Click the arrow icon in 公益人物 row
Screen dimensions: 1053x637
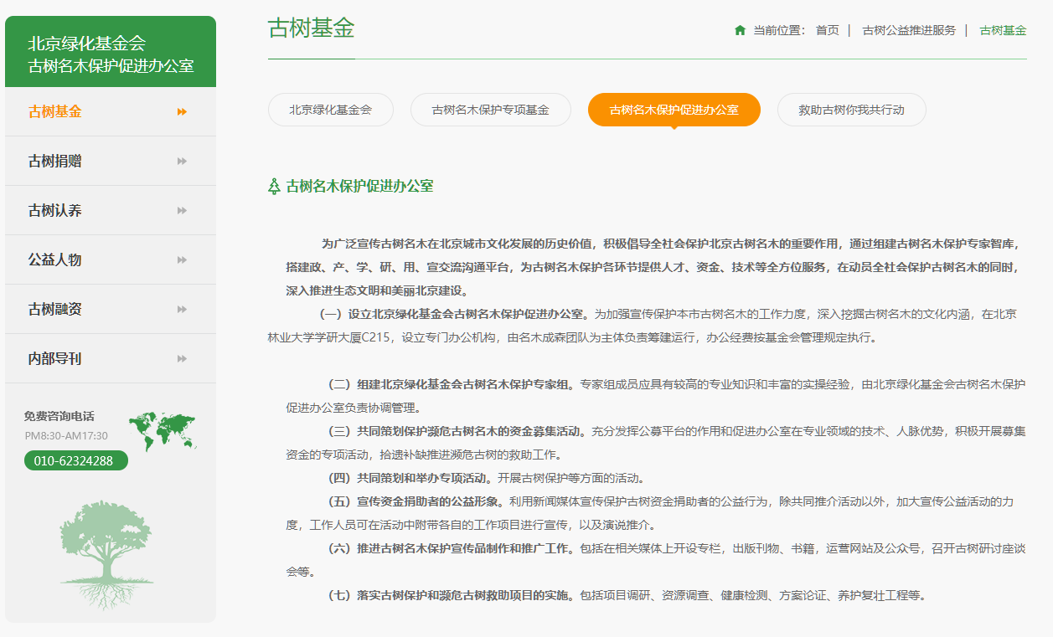(x=182, y=260)
